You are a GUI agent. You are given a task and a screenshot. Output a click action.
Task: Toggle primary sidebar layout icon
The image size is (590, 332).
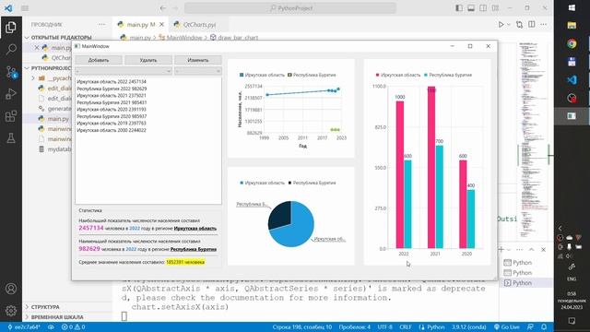(459, 8)
